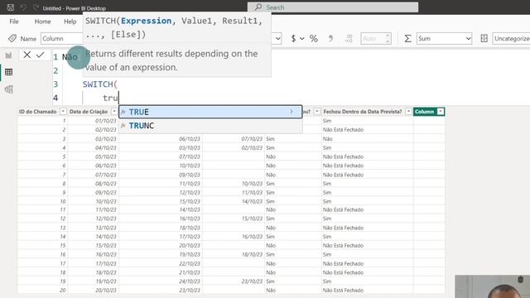The width and height of the screenshot is (530, 298).
Task: Open the currency format dropdown arrow
Action: coord(301,39)
